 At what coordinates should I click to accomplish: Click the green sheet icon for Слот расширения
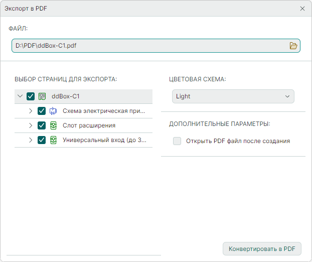coord(53,125)
